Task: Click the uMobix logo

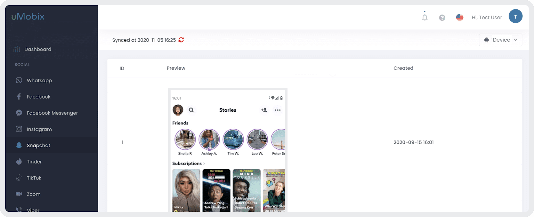Action: [28, 17]
